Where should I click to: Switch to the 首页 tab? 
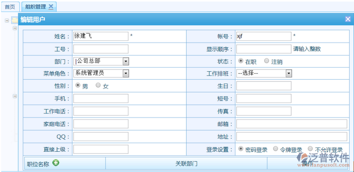point(10,7)
